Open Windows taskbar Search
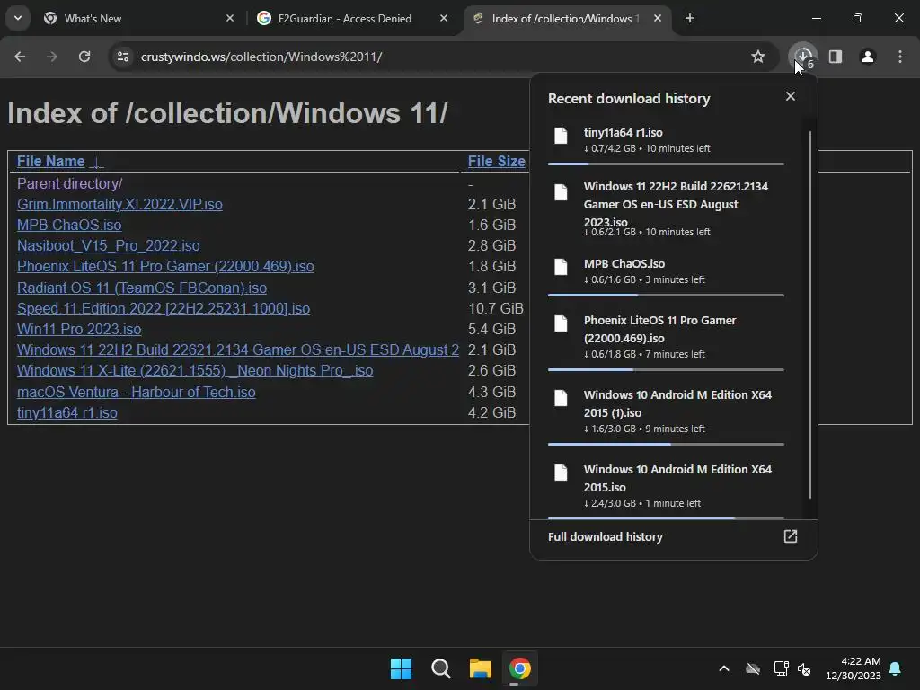 [440, 668]
